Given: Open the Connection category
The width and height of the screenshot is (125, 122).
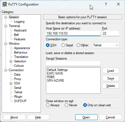Looking at the screenshot, I should [16, 70].
